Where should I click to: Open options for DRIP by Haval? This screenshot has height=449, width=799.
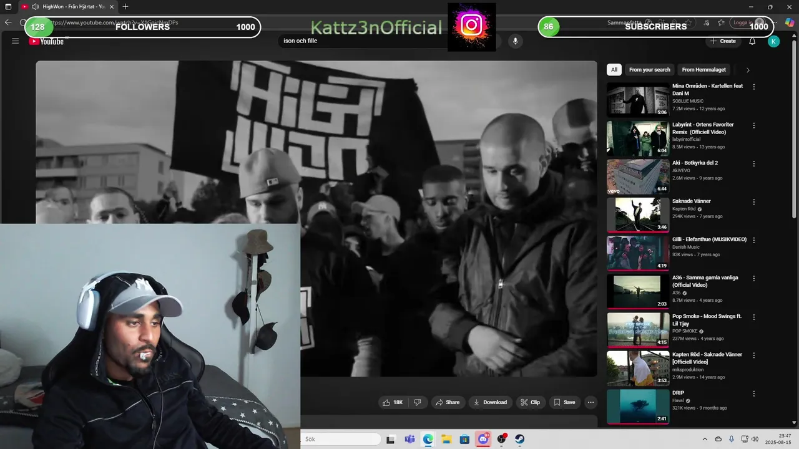point(753,393)
